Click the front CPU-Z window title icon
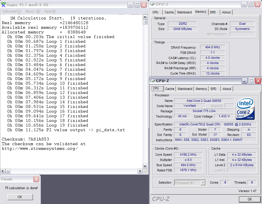262x204 pixels. (153, 81)
